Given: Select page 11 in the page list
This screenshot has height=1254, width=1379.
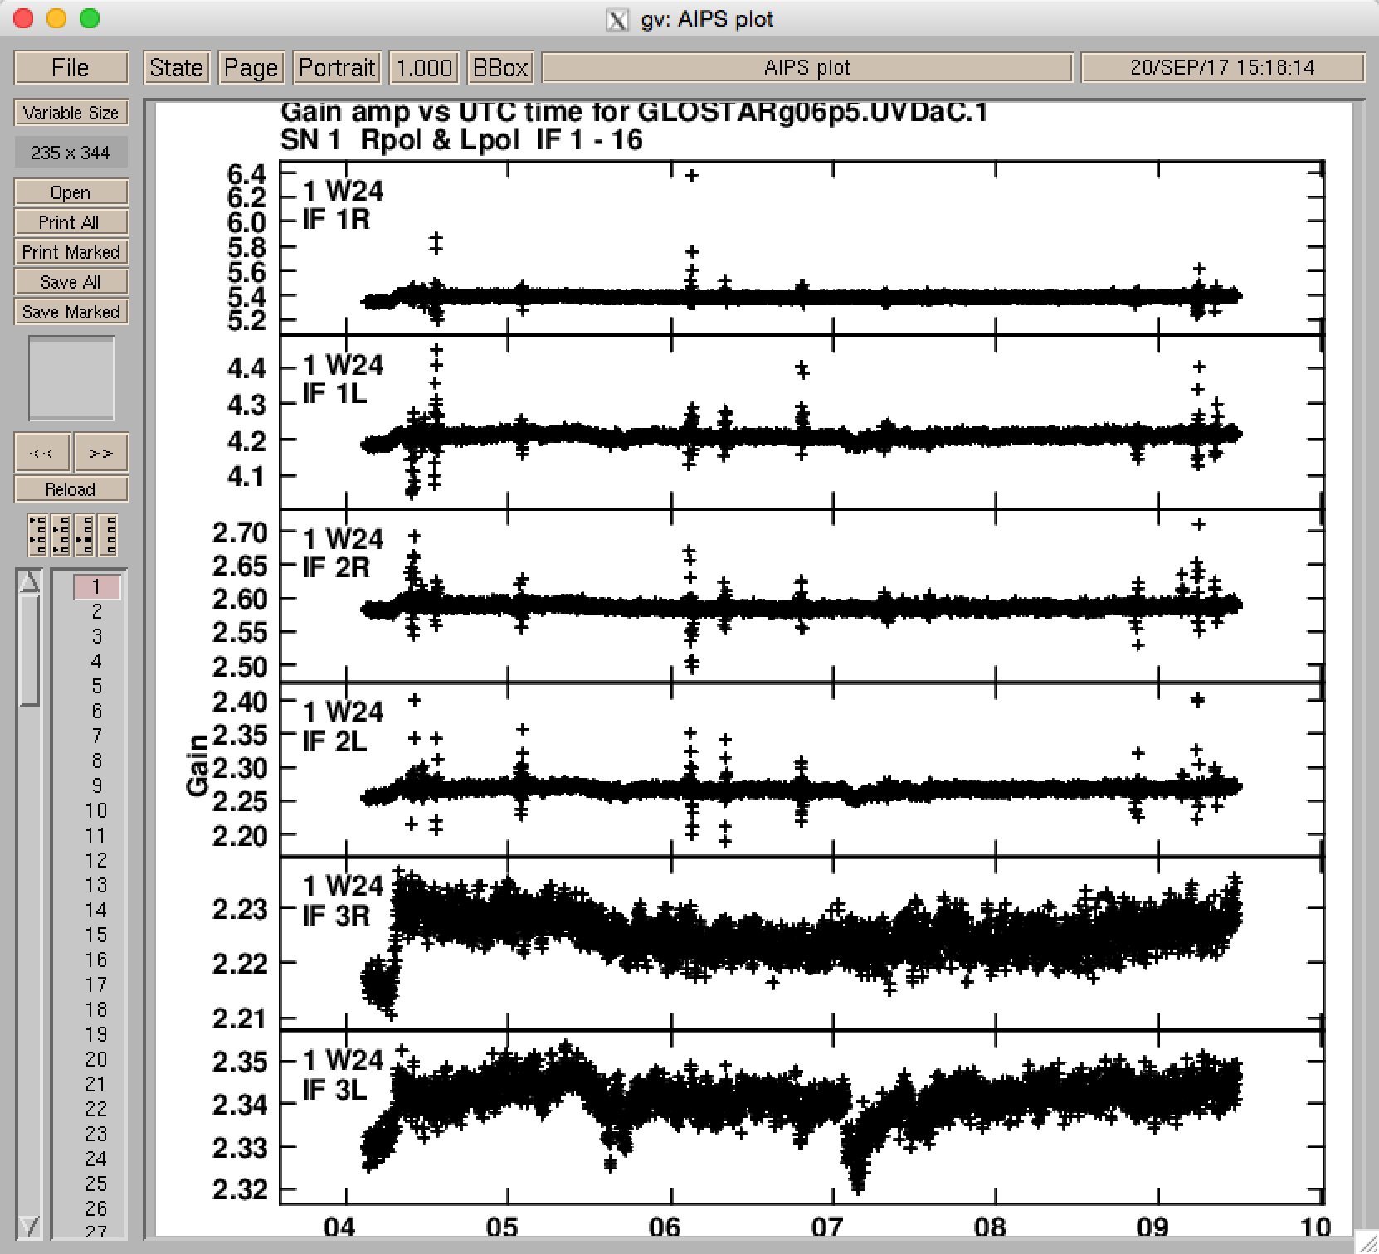Looking at the screenshot, I should [97, 835].
